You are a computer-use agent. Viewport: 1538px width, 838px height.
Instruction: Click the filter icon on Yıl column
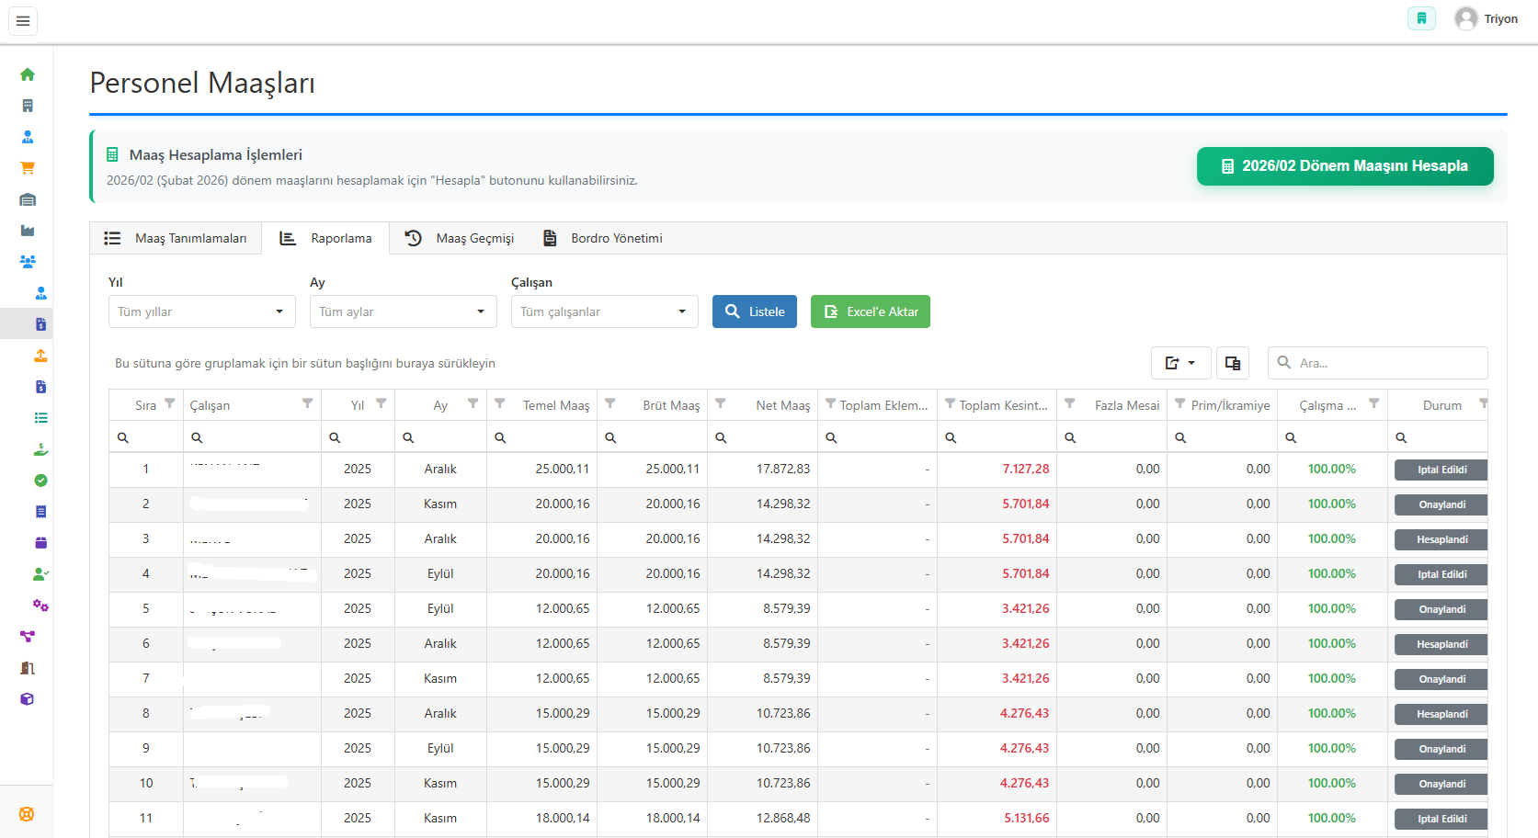pos(381,404)
